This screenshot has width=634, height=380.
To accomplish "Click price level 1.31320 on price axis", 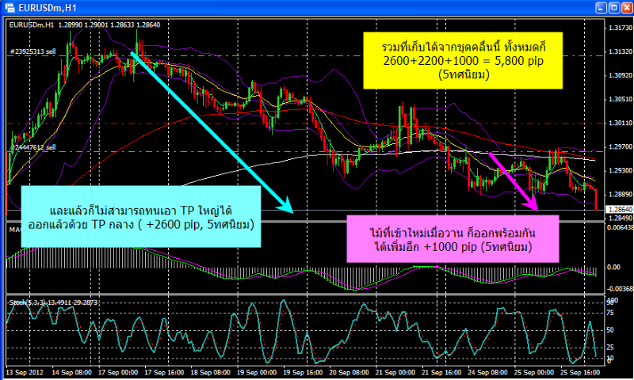I will coord(620,51).
